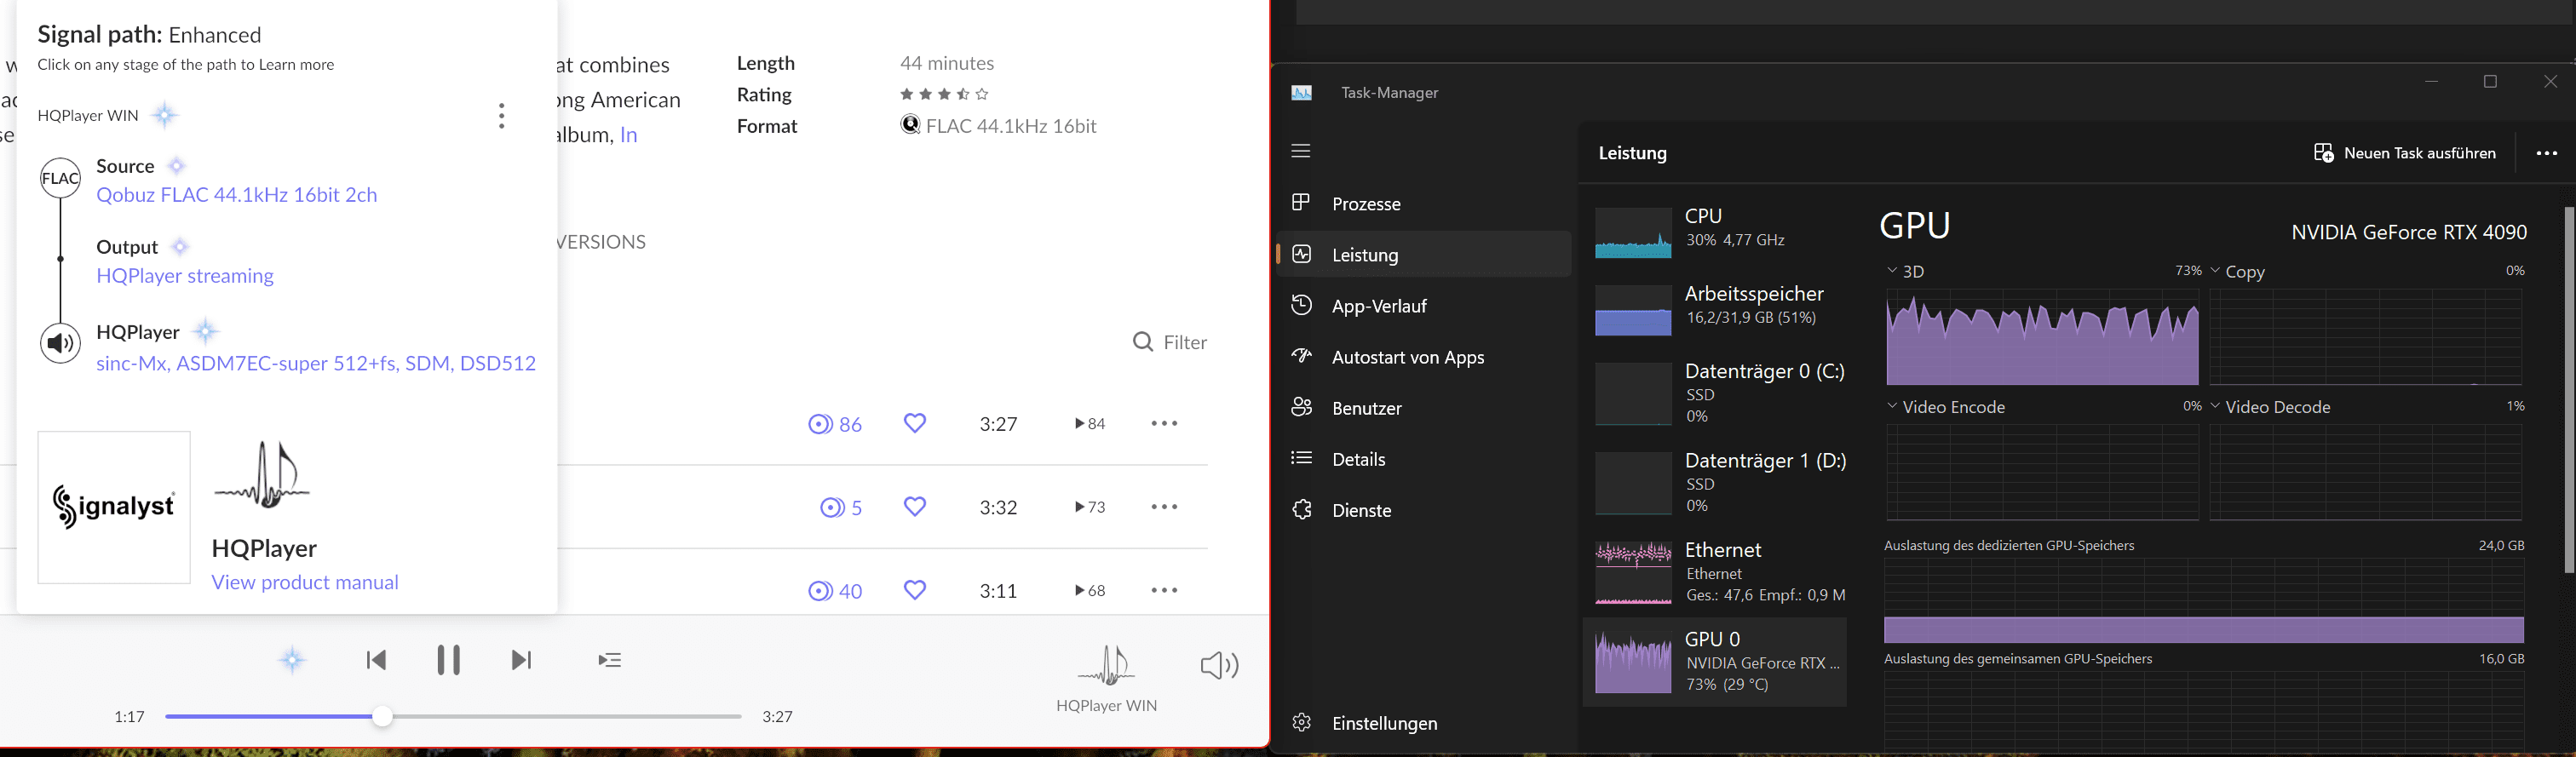Open the View product manual link
Screen dimensions: 2576x757
click(305, 582)
